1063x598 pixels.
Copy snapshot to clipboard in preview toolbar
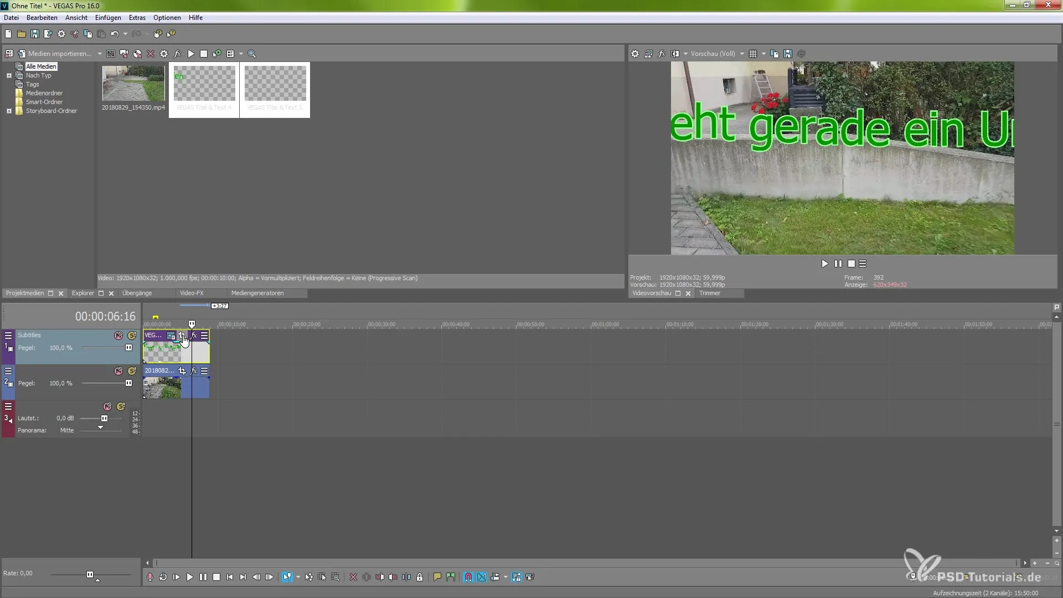[775, 54]
